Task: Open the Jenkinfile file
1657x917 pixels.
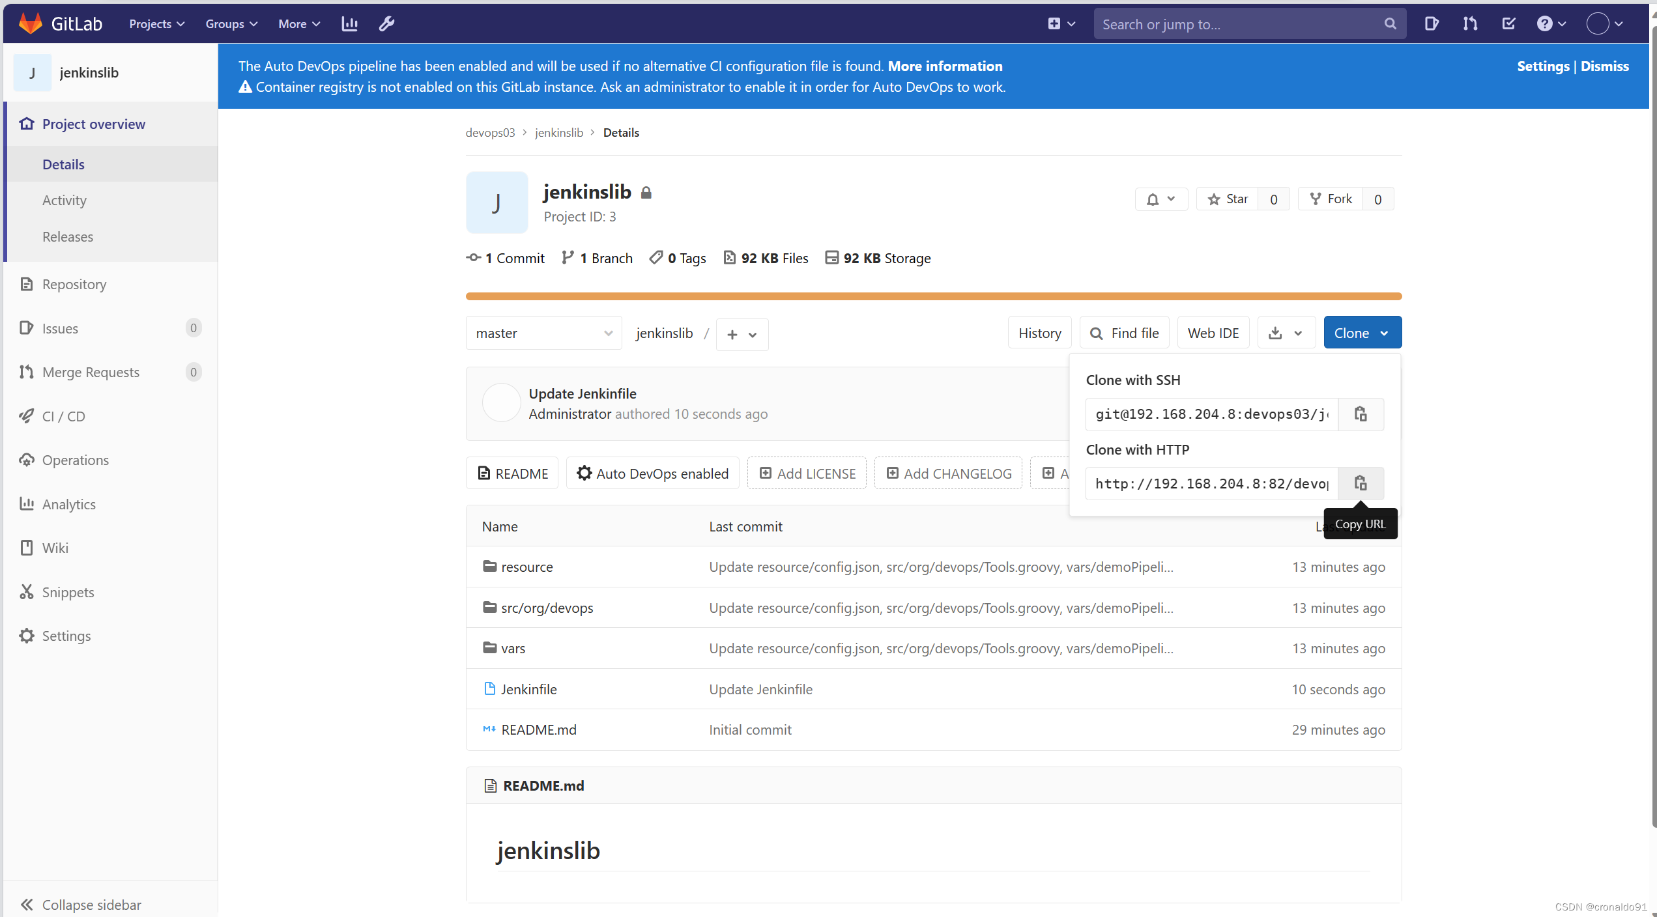Action: 528,689
